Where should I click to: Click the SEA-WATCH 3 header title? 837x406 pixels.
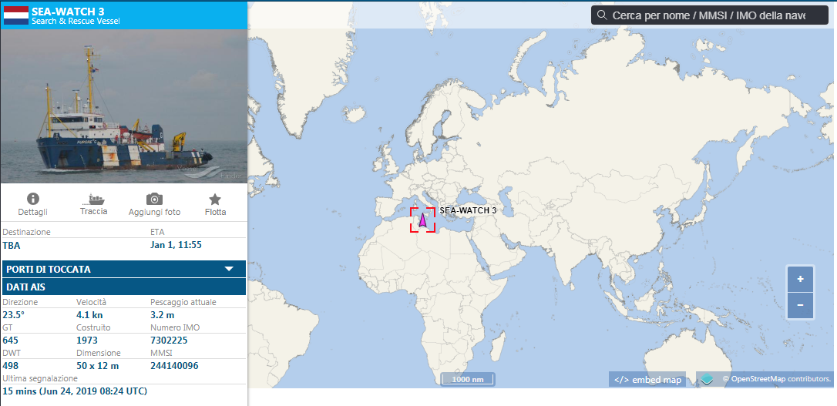(x=68, y=12)
